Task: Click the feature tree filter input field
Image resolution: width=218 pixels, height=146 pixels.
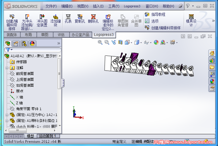Action: 33,50
